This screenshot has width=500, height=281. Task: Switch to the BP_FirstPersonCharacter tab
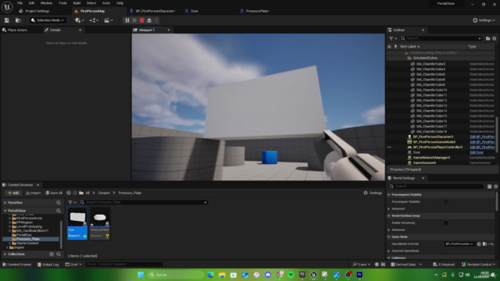(153, 11)
